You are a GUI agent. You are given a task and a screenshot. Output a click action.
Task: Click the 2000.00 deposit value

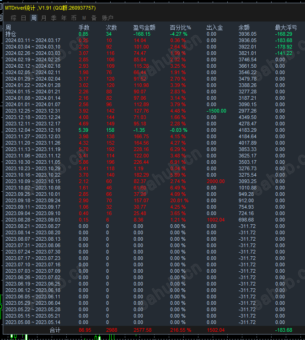pos(216,182)
